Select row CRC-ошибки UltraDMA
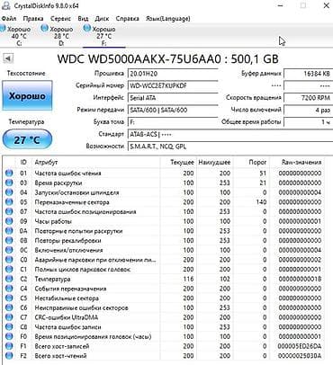 [164, 317]
